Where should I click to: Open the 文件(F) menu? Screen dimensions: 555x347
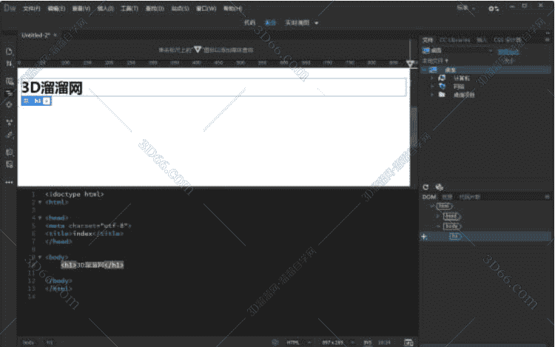click(32, 8)
